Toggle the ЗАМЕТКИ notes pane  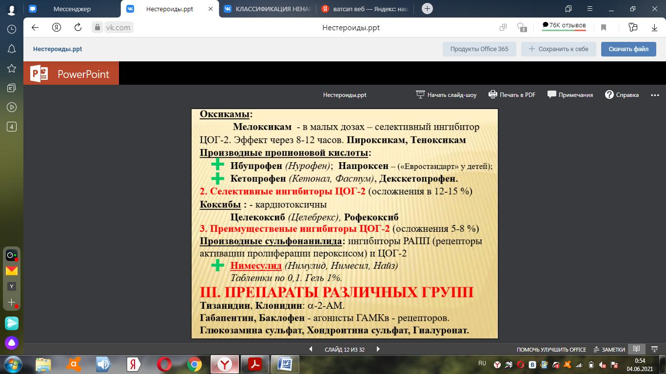pyautogui.click(x=609, y=349)
